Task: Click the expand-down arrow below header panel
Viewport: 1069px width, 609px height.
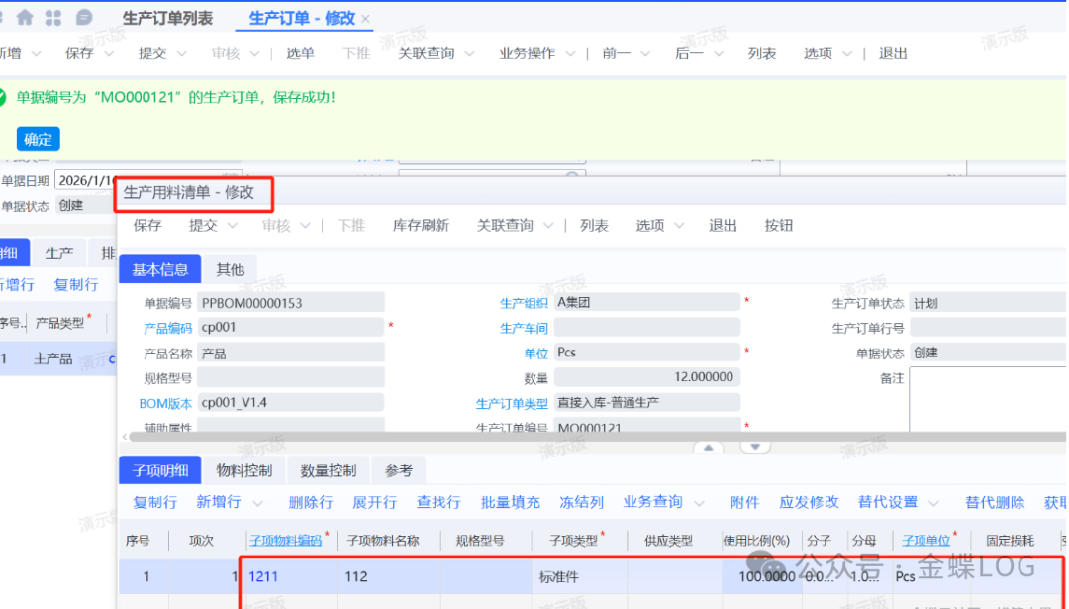Action: 754,447
